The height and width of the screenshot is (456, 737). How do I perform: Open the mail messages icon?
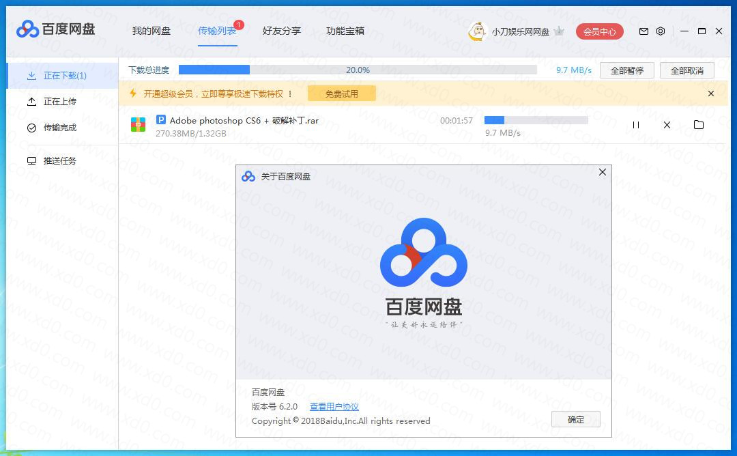pyautogui.click(x=644, y=31)
